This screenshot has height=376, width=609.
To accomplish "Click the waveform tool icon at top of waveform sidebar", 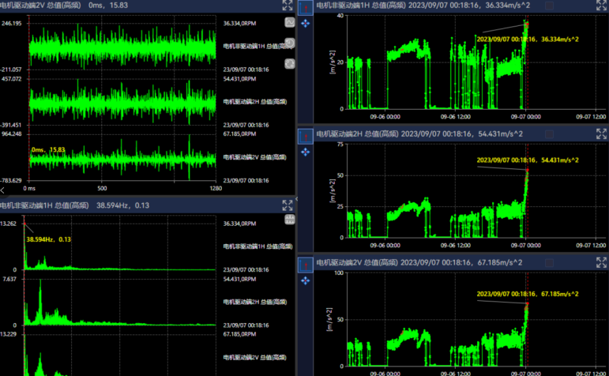I will pyautogui.click(x=289, y=22).
